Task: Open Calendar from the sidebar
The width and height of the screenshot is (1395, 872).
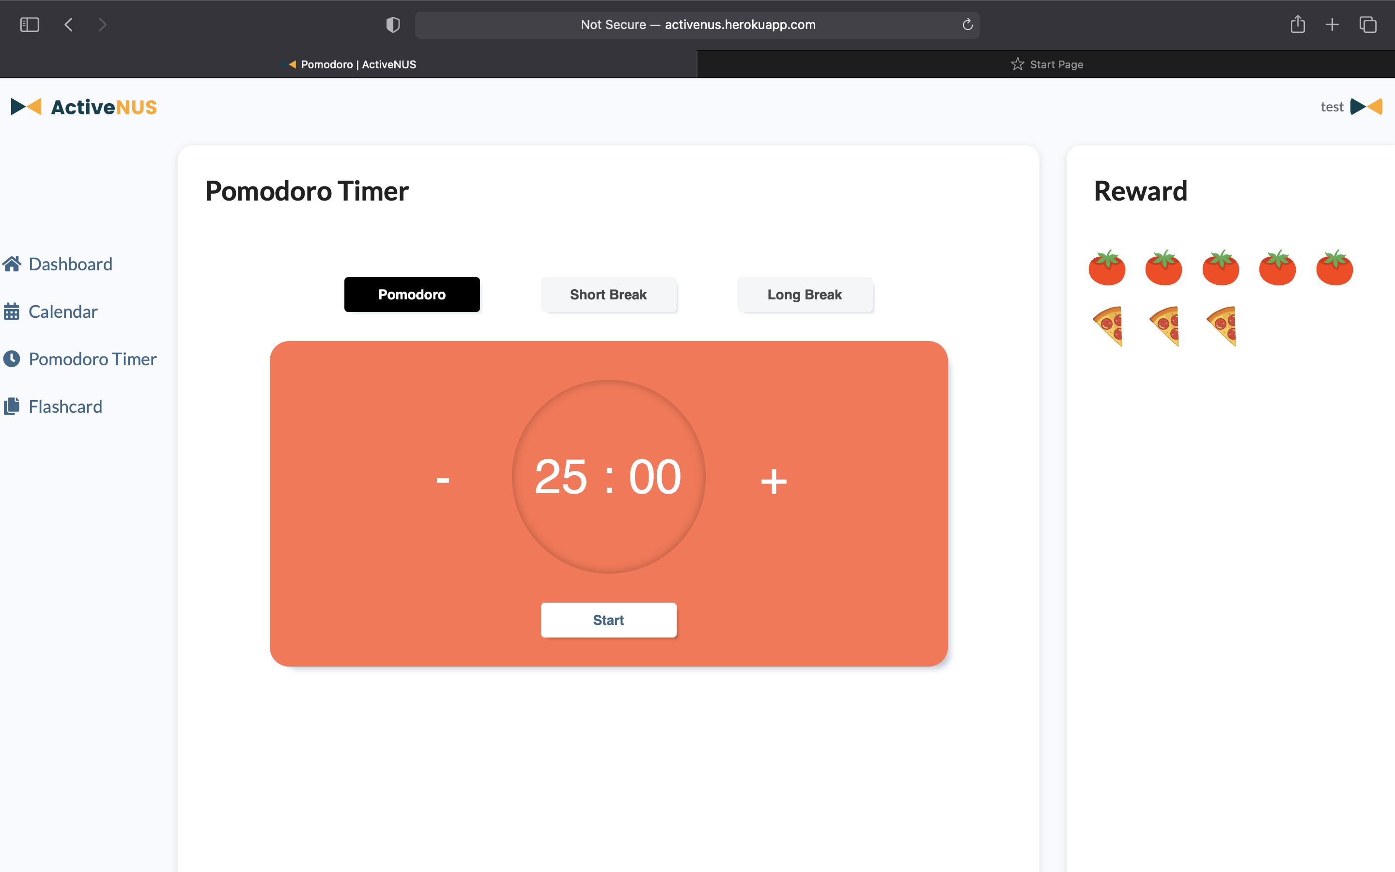Action: tap(63, 311)
